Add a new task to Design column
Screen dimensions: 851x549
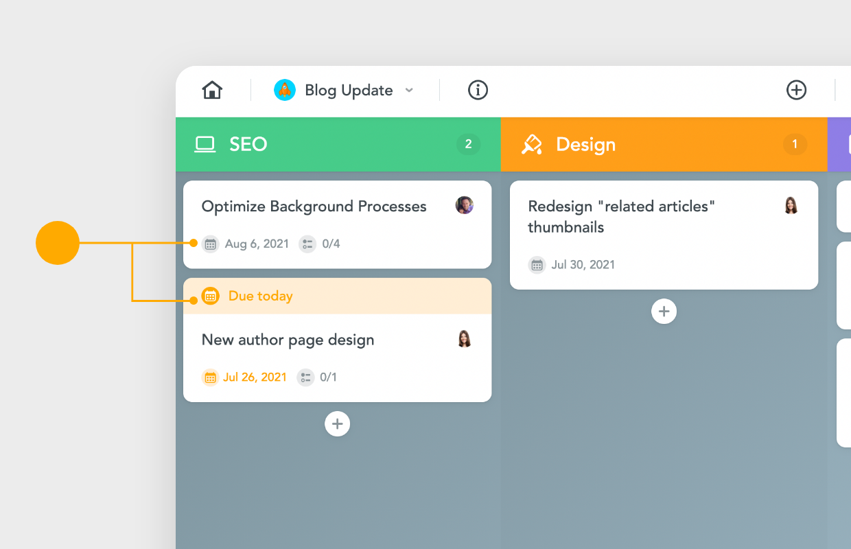pos(664,312)
